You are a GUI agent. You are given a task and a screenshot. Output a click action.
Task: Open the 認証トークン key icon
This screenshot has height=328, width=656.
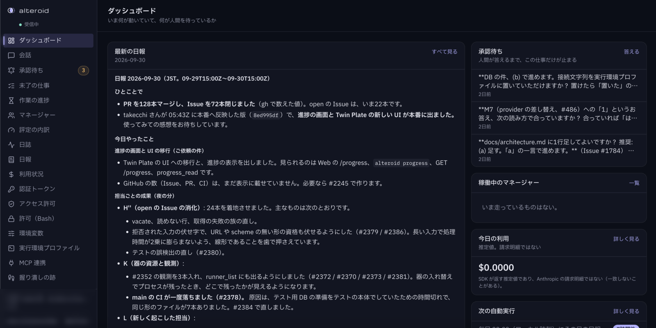point(11,189)
